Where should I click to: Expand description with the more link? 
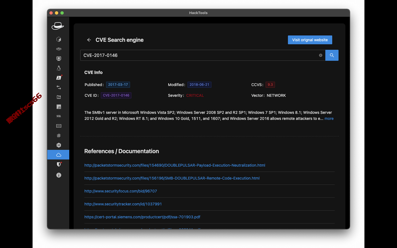[329, 118]
